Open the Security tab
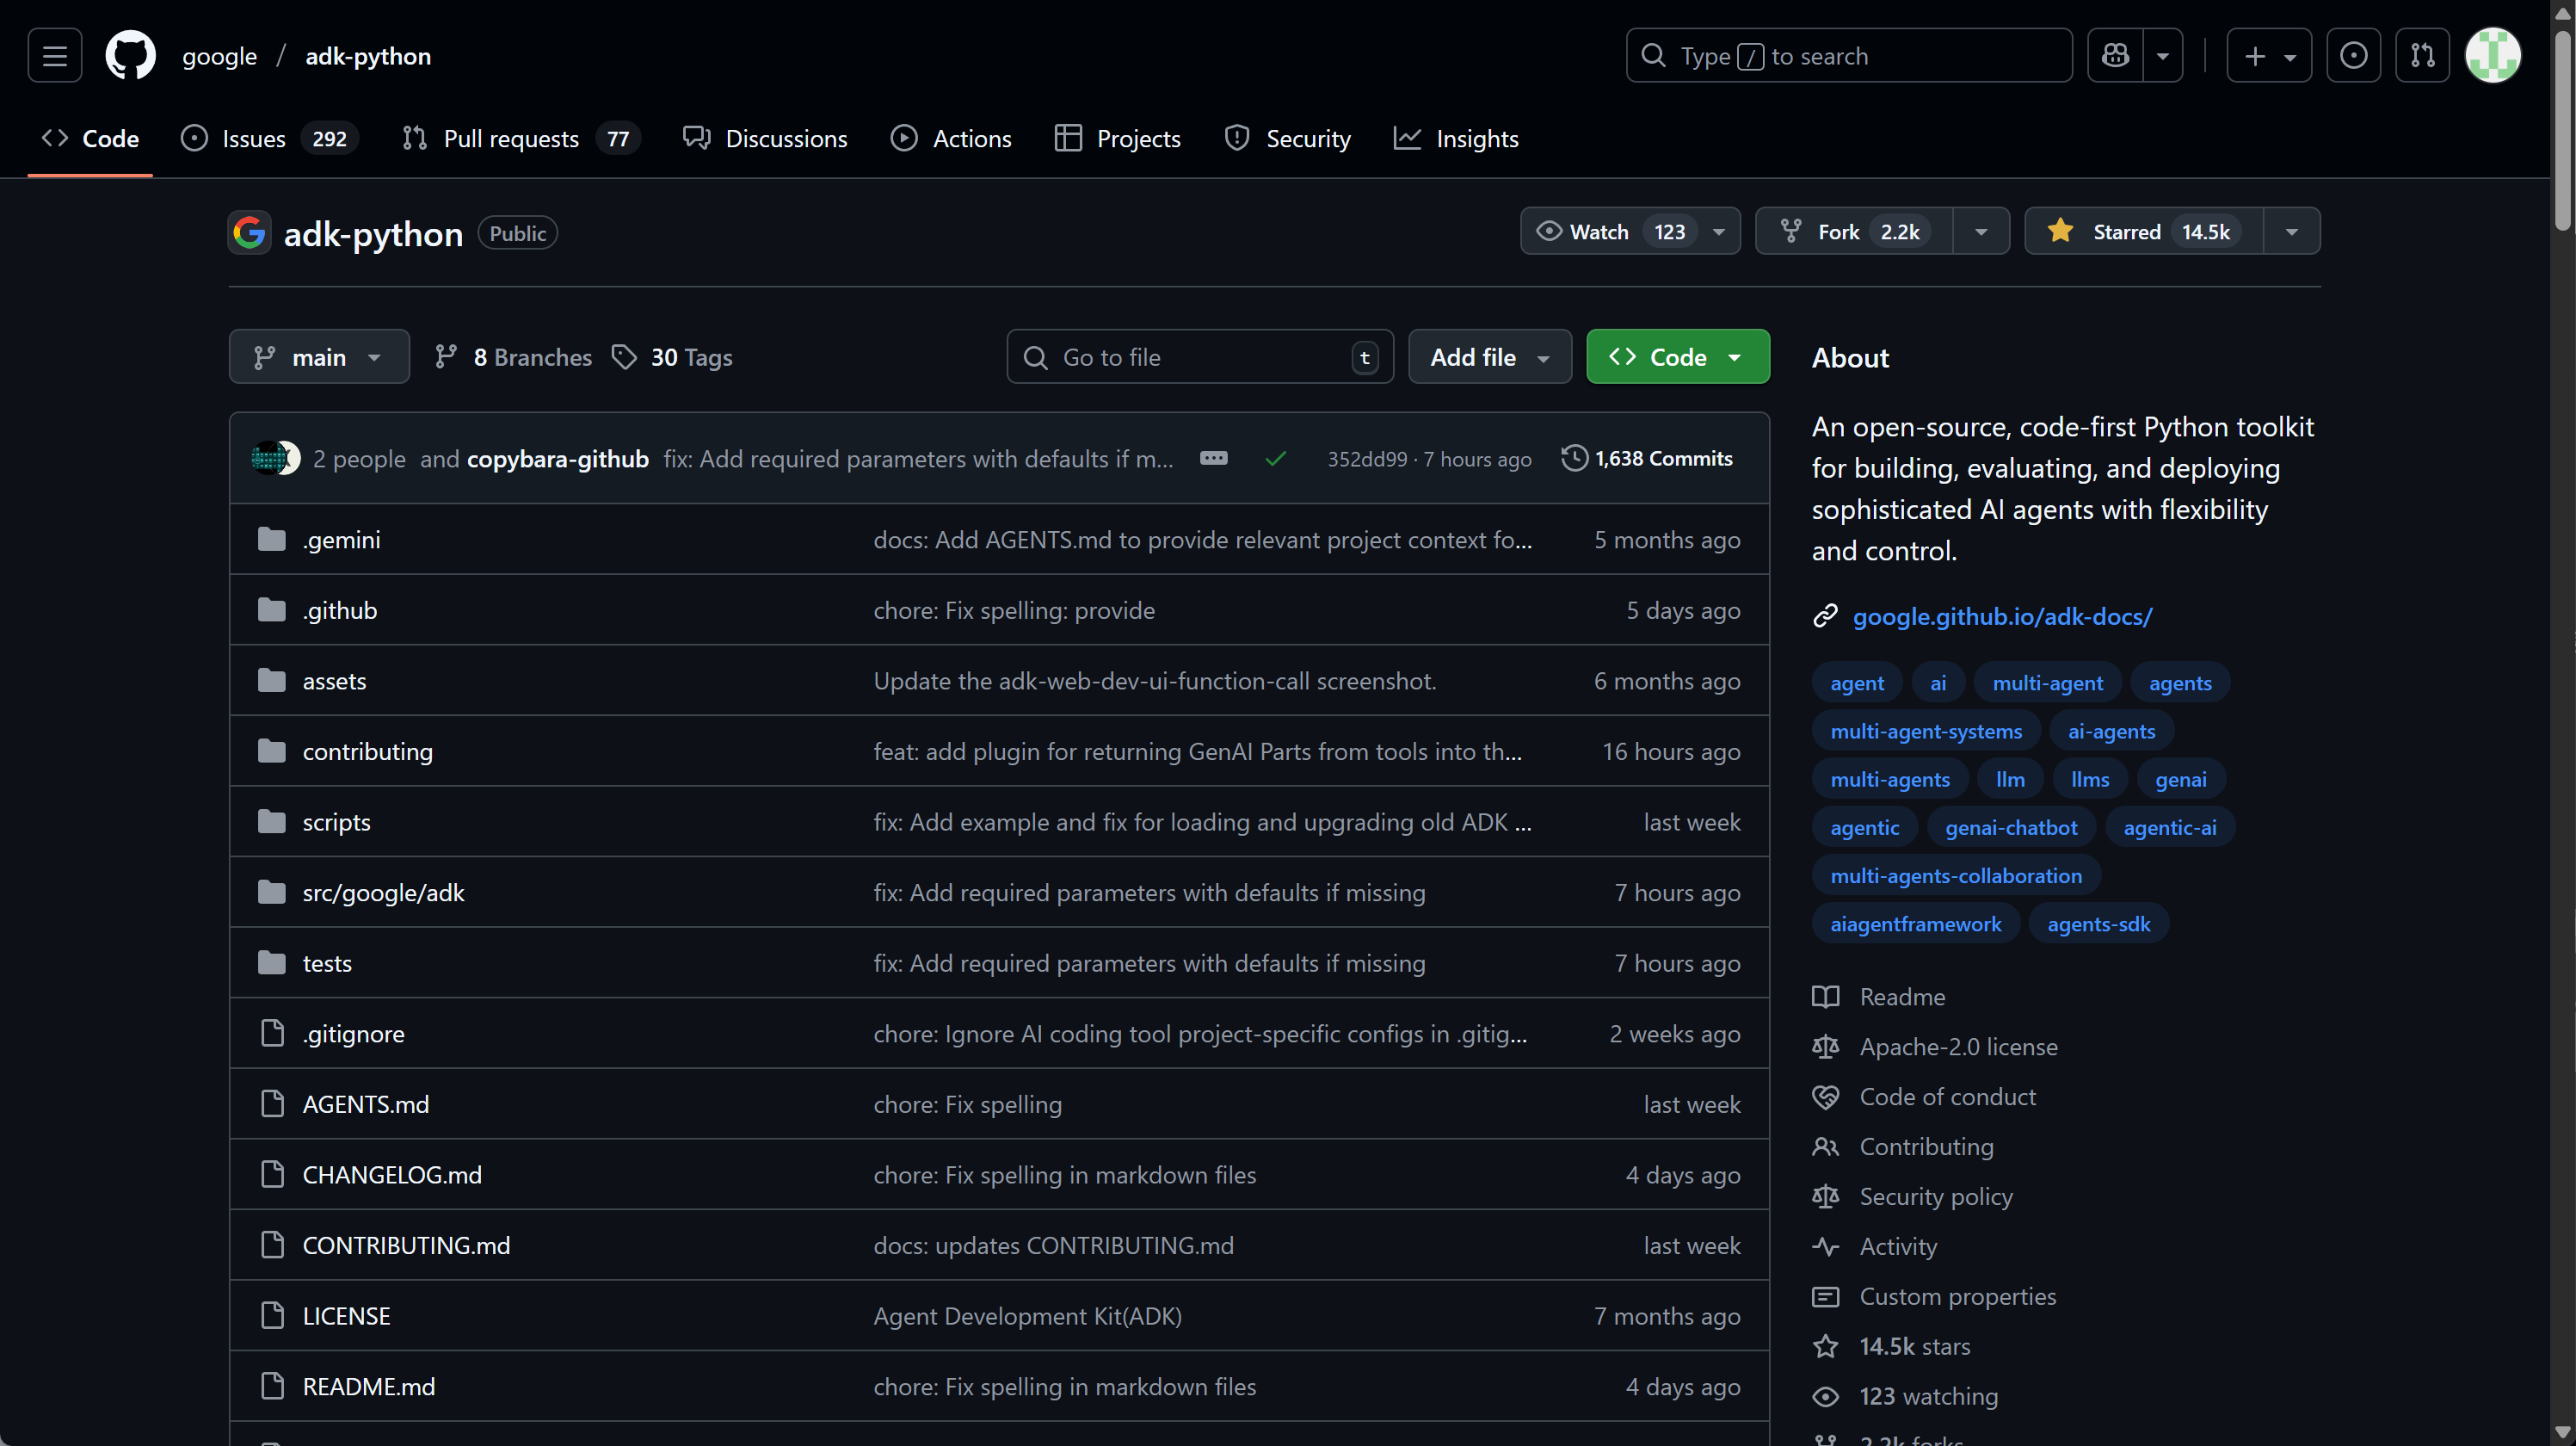The height and width of the screenshot is (1446, 2576). [1288, 138]
